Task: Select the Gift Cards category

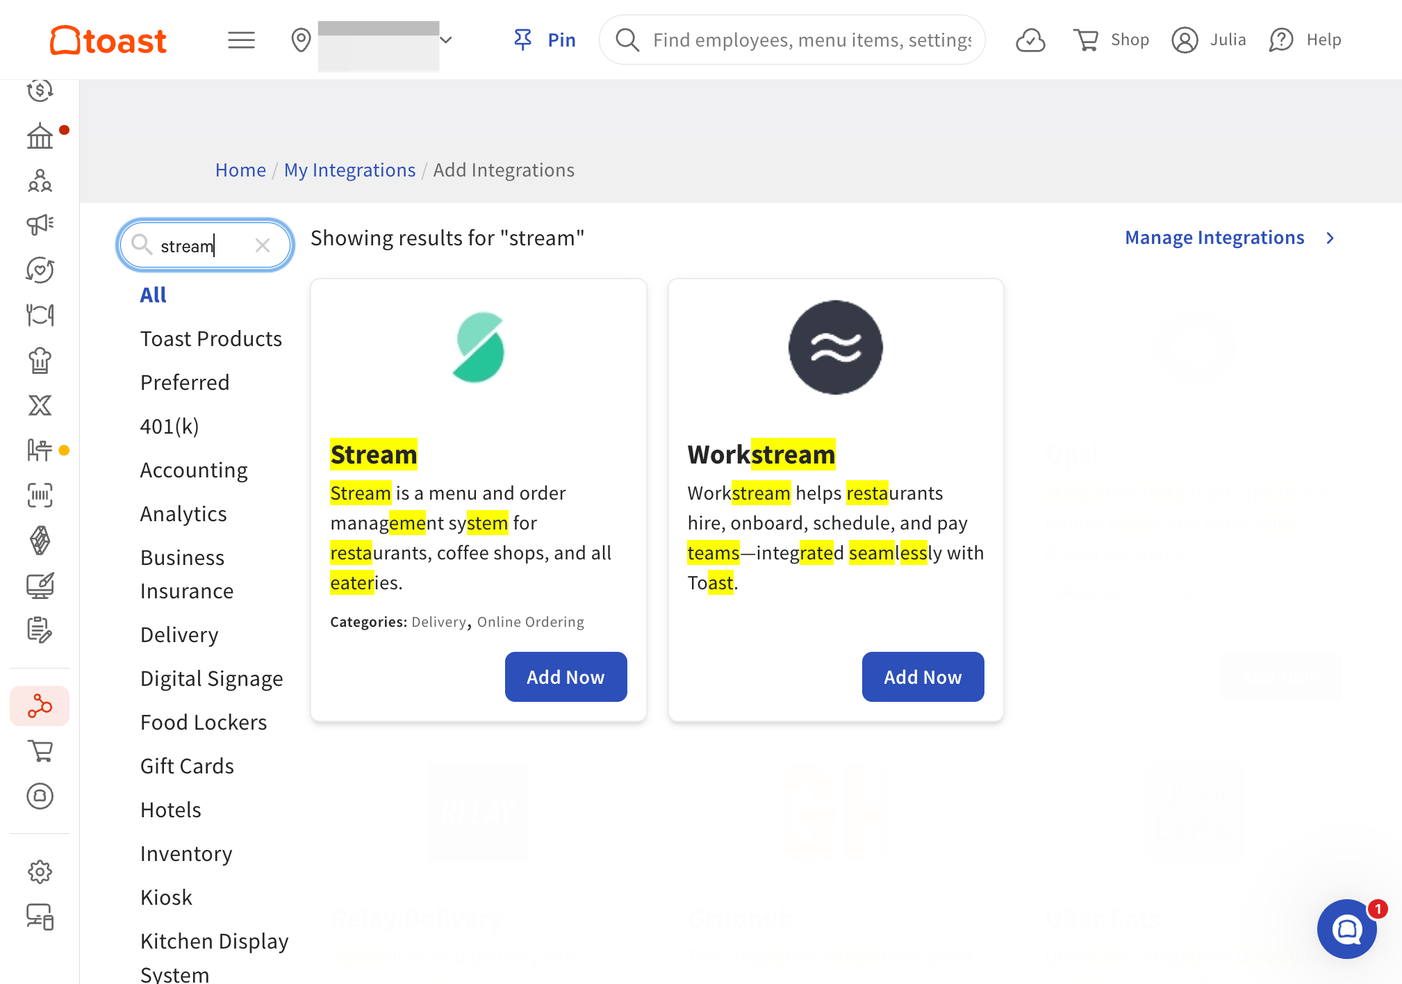Action: click(187, 766)
